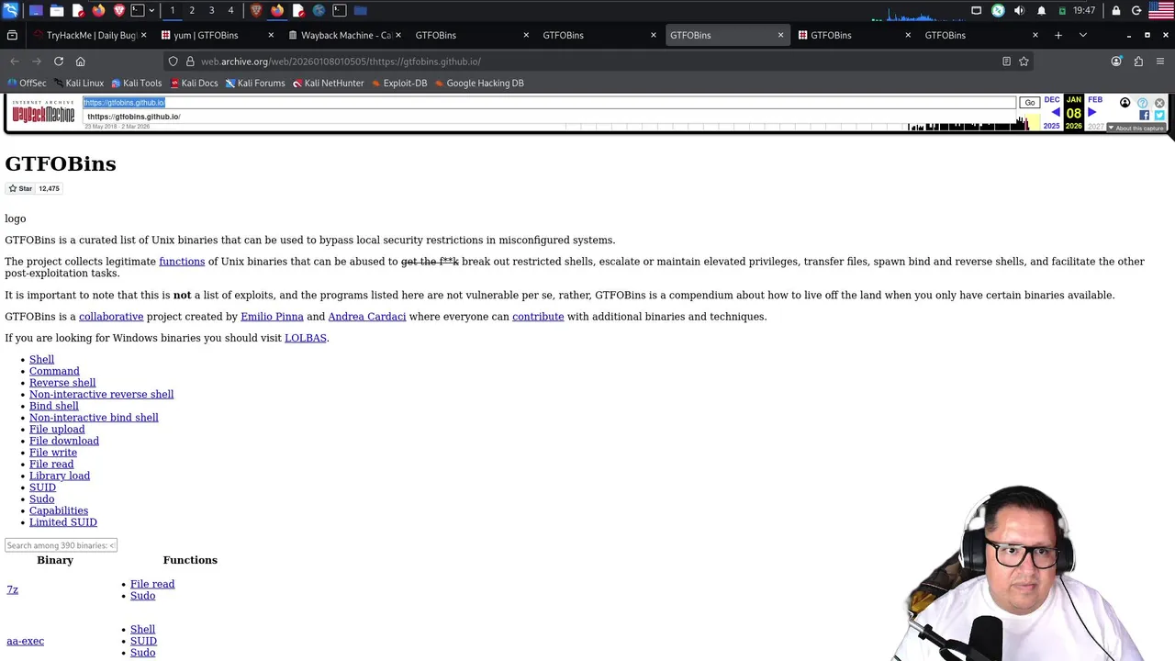Click the site security lock icon
Image resolution: width=1175 pixels, height=661 pixels.
click(x=190, y=62)
